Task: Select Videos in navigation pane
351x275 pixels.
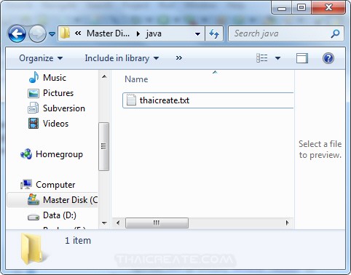Action: [55, 124]
